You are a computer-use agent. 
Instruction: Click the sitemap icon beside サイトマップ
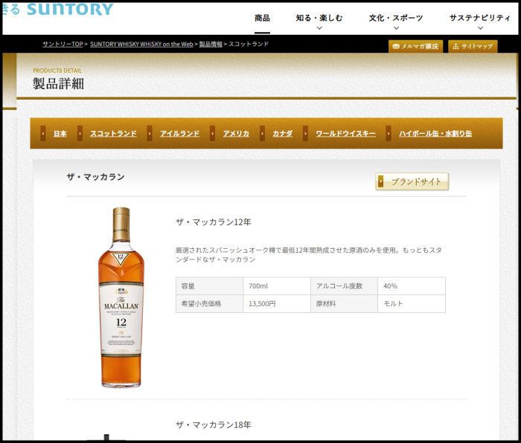(x=454, y=46)
